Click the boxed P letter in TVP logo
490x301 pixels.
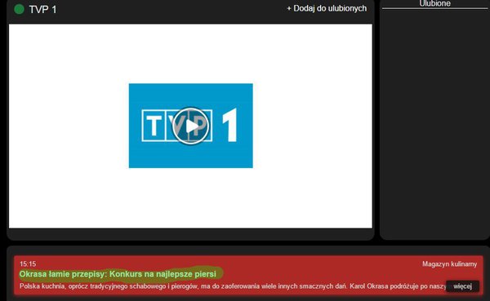[x=203, y=126]
